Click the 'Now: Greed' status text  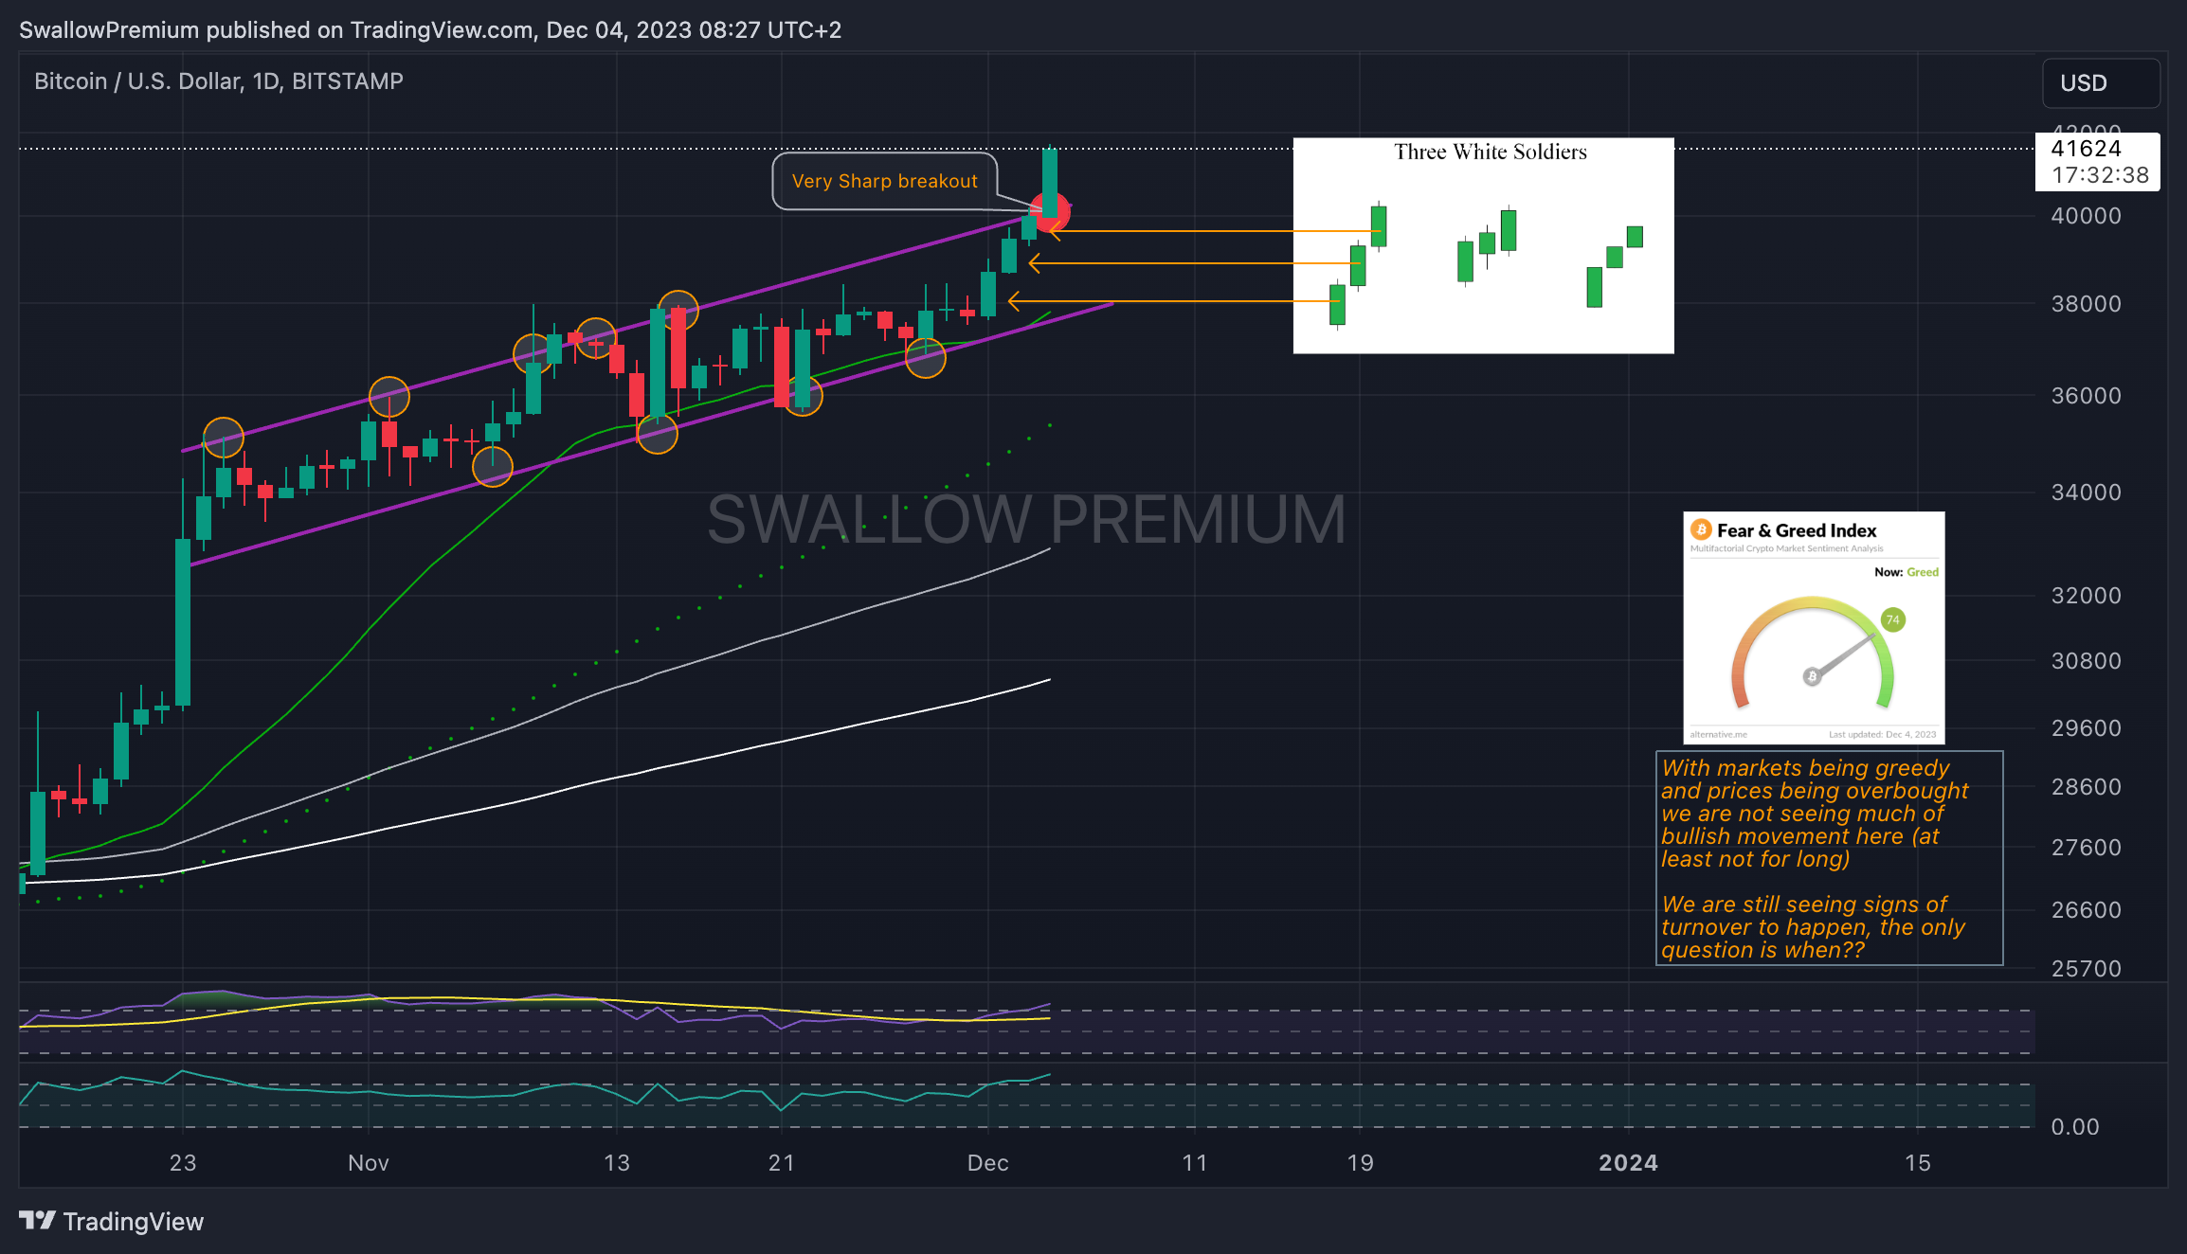point(1907,572)
